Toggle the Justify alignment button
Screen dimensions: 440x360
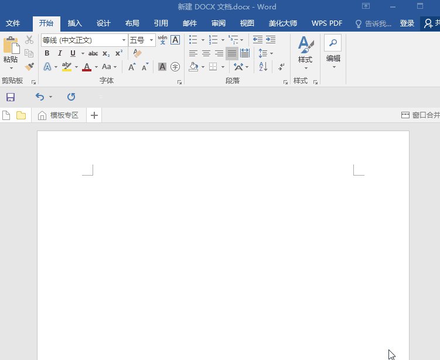[x=232, y=53]
